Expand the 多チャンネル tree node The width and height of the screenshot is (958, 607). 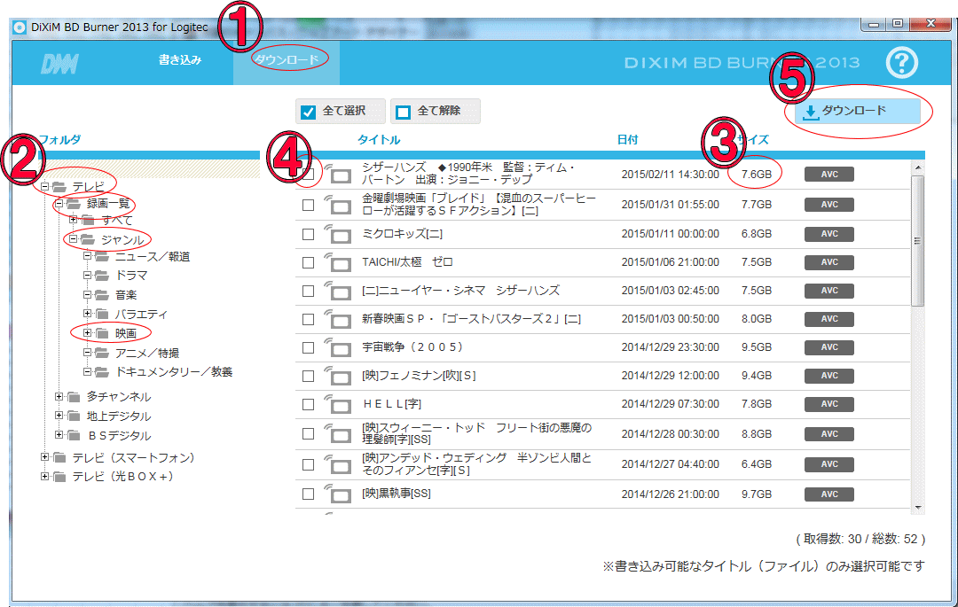coord(59,396)
